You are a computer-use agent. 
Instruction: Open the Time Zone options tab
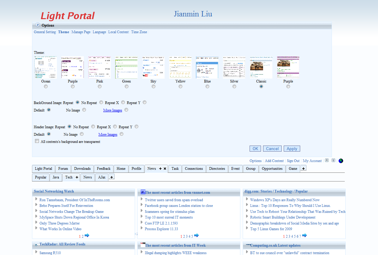tap(139, 32)
